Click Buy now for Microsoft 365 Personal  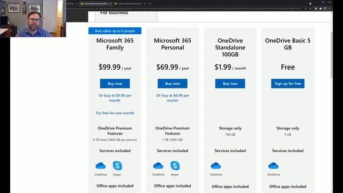tap(173, 84)
